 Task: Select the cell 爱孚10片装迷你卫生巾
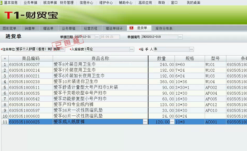(x=100, y=81)
